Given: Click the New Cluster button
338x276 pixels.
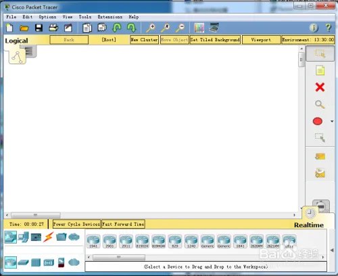Looking at the screenshot, I should [x=144, y=40].
